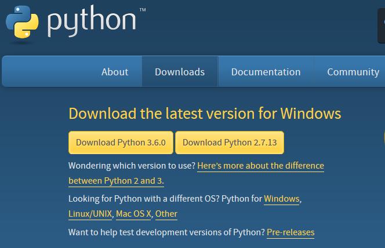Open the Pre-releases link
This screenshot has height=248, width=385.
pyautogui.click(x=290, y=232)
